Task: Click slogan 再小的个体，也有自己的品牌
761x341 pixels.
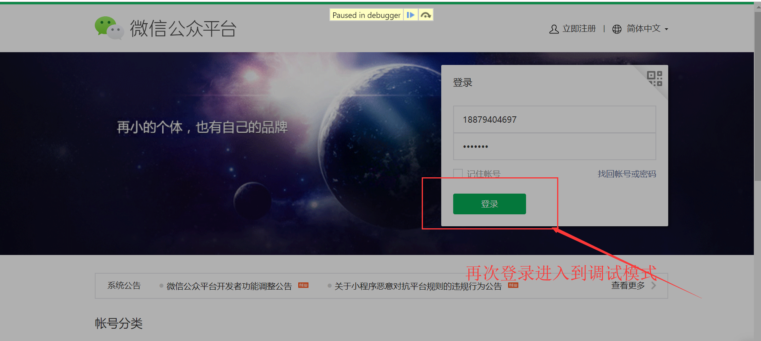Action: click(x=202, y=127)
